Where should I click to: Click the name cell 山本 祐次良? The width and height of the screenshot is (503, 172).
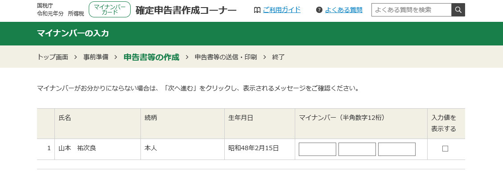pos(98,149)
